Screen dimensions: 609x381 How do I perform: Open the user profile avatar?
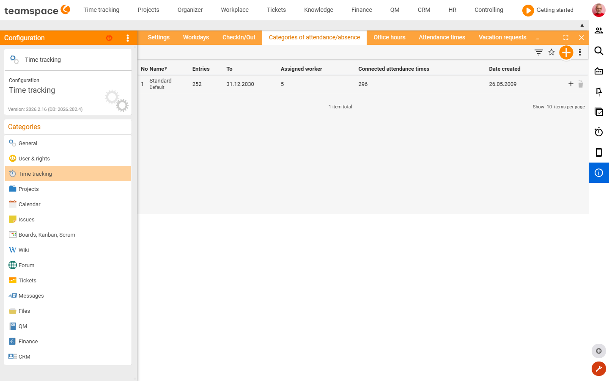599,10
